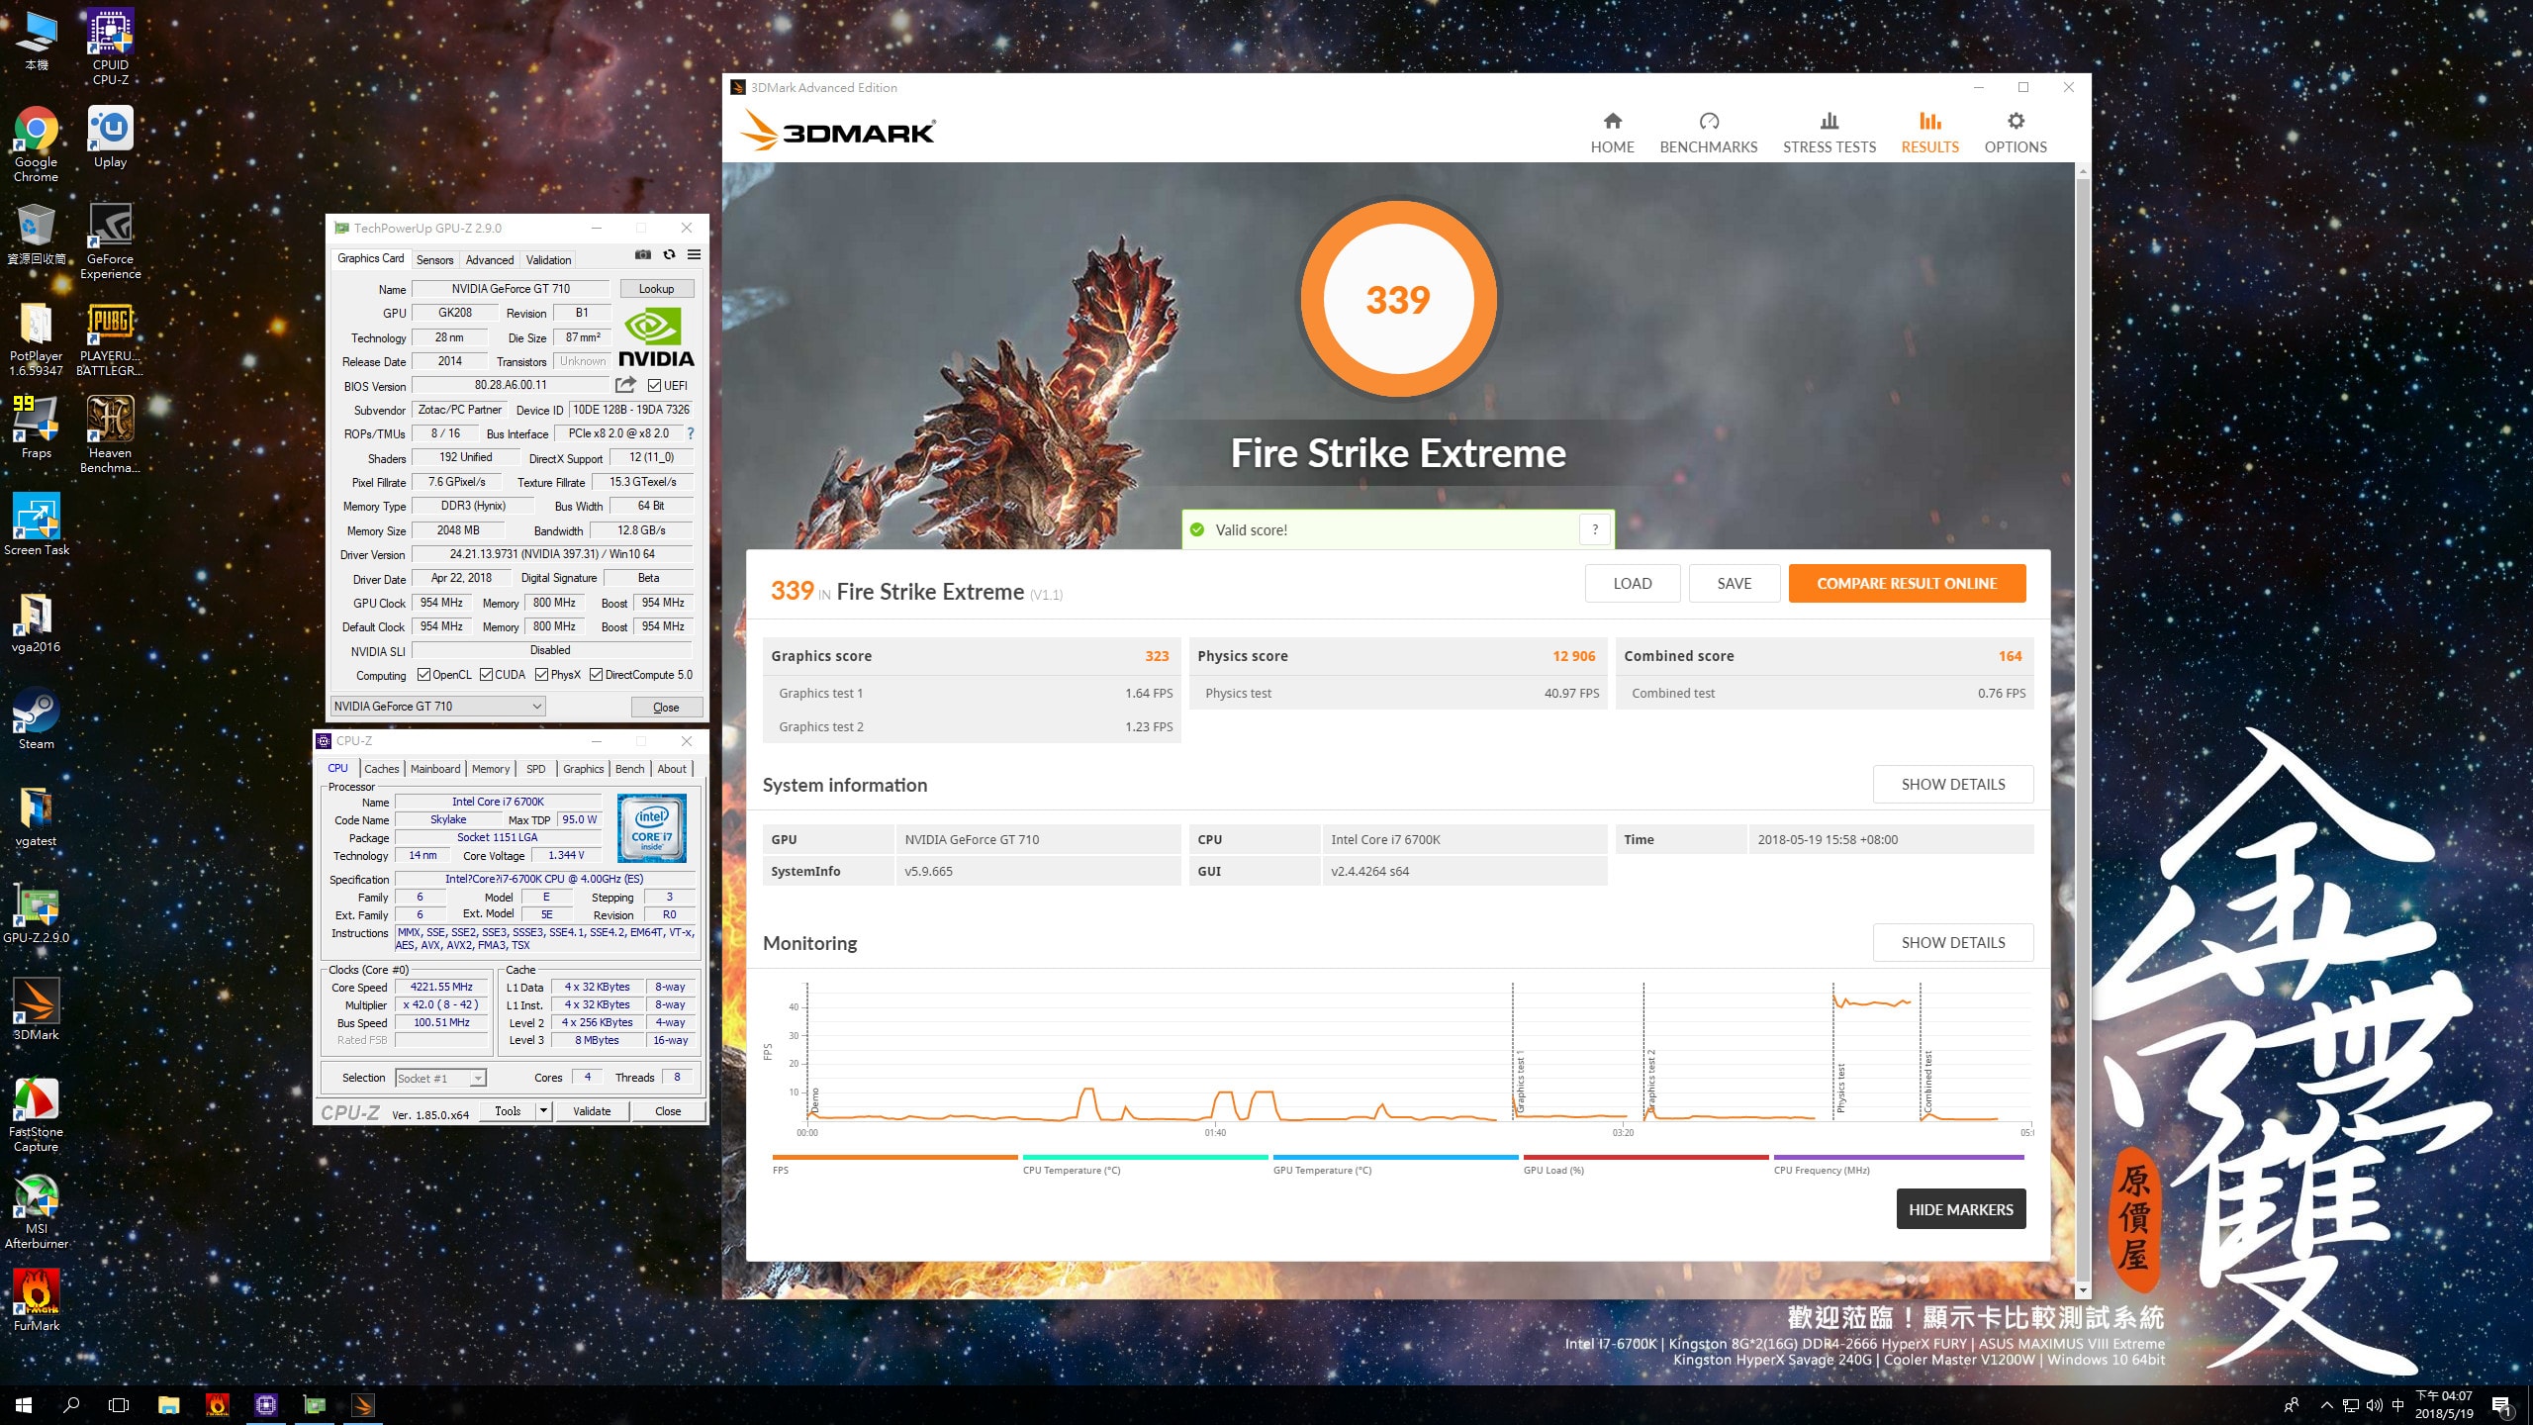Open the GeForce Experience desktop icon
This screenshot has width=2533, height=1425.
click(x=111, y=241)
